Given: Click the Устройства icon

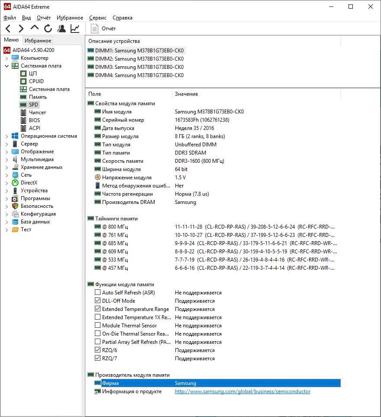Looking at the screenshot, I should tap(15, 191).
